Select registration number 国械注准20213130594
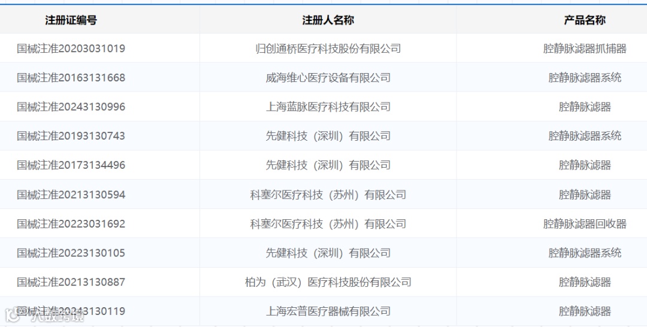This screenshot has height=327, width=647. pyautogui.click(x=71, y=194)
